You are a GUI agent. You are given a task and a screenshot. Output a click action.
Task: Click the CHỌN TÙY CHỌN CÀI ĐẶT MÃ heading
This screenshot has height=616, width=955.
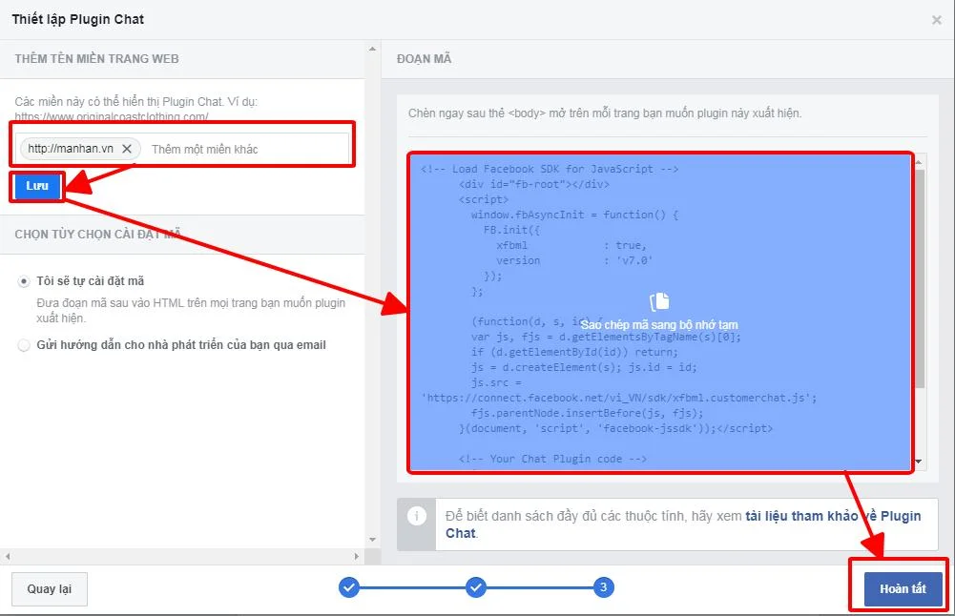[x=97, y=235]
